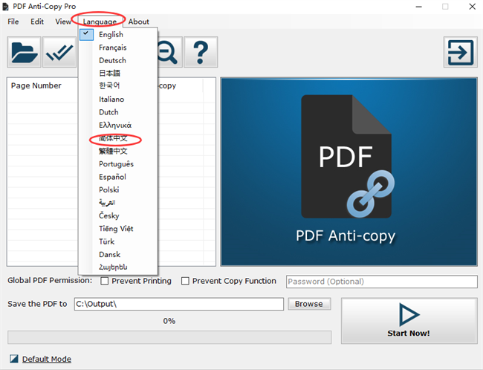This screenshot has width=483, height=370.
Task: Open the Default Mode link
Action: tap(47, 359)
